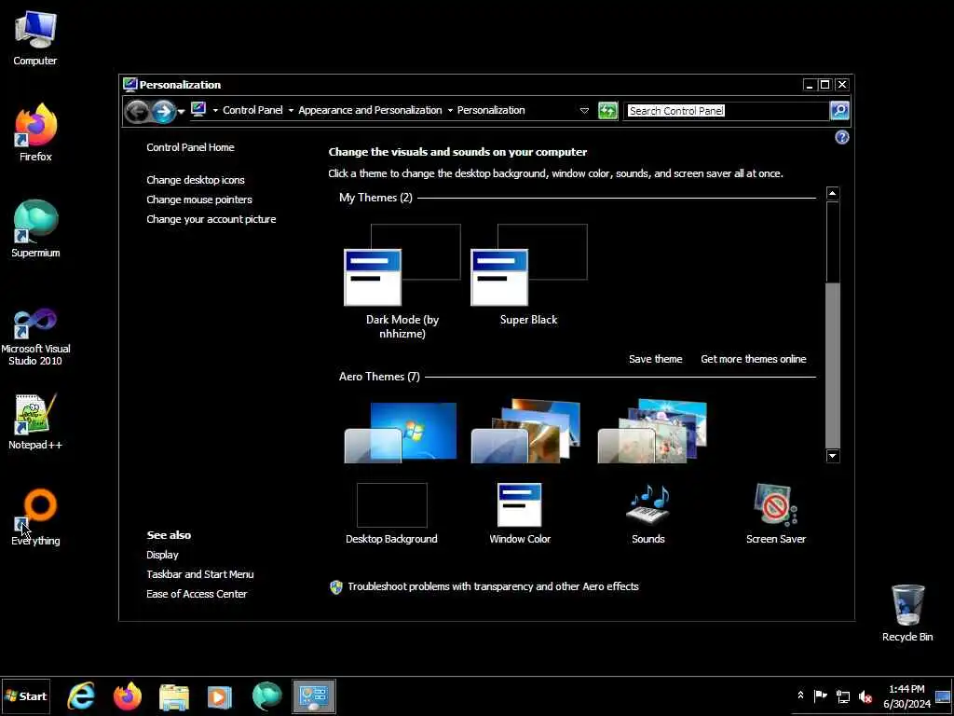Launch Supermium from the taskbar

coord(266,696)
